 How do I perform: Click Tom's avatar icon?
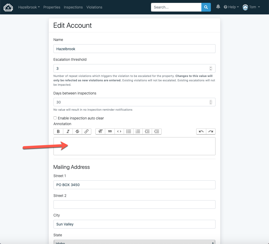pos(245,7)
